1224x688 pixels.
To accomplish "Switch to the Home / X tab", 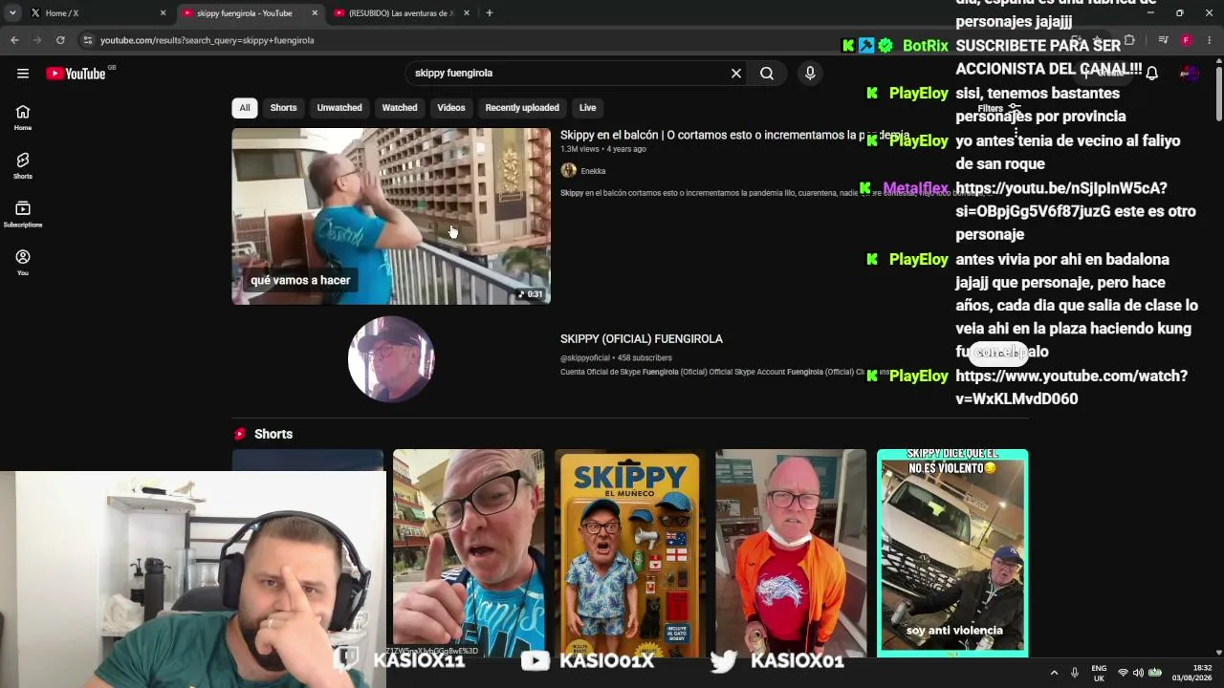I will (98, 13).
